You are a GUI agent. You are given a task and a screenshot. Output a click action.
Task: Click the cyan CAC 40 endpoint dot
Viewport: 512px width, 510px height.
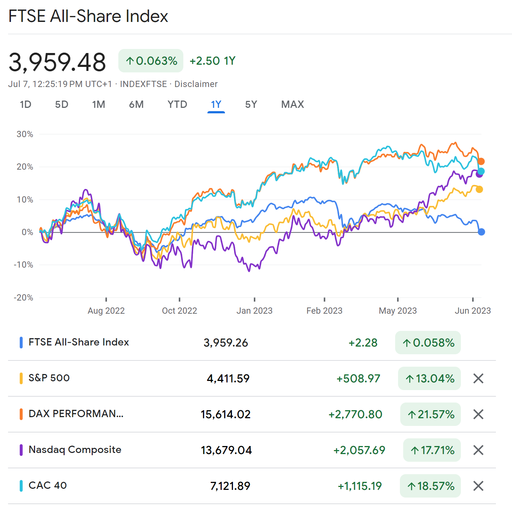481,171
